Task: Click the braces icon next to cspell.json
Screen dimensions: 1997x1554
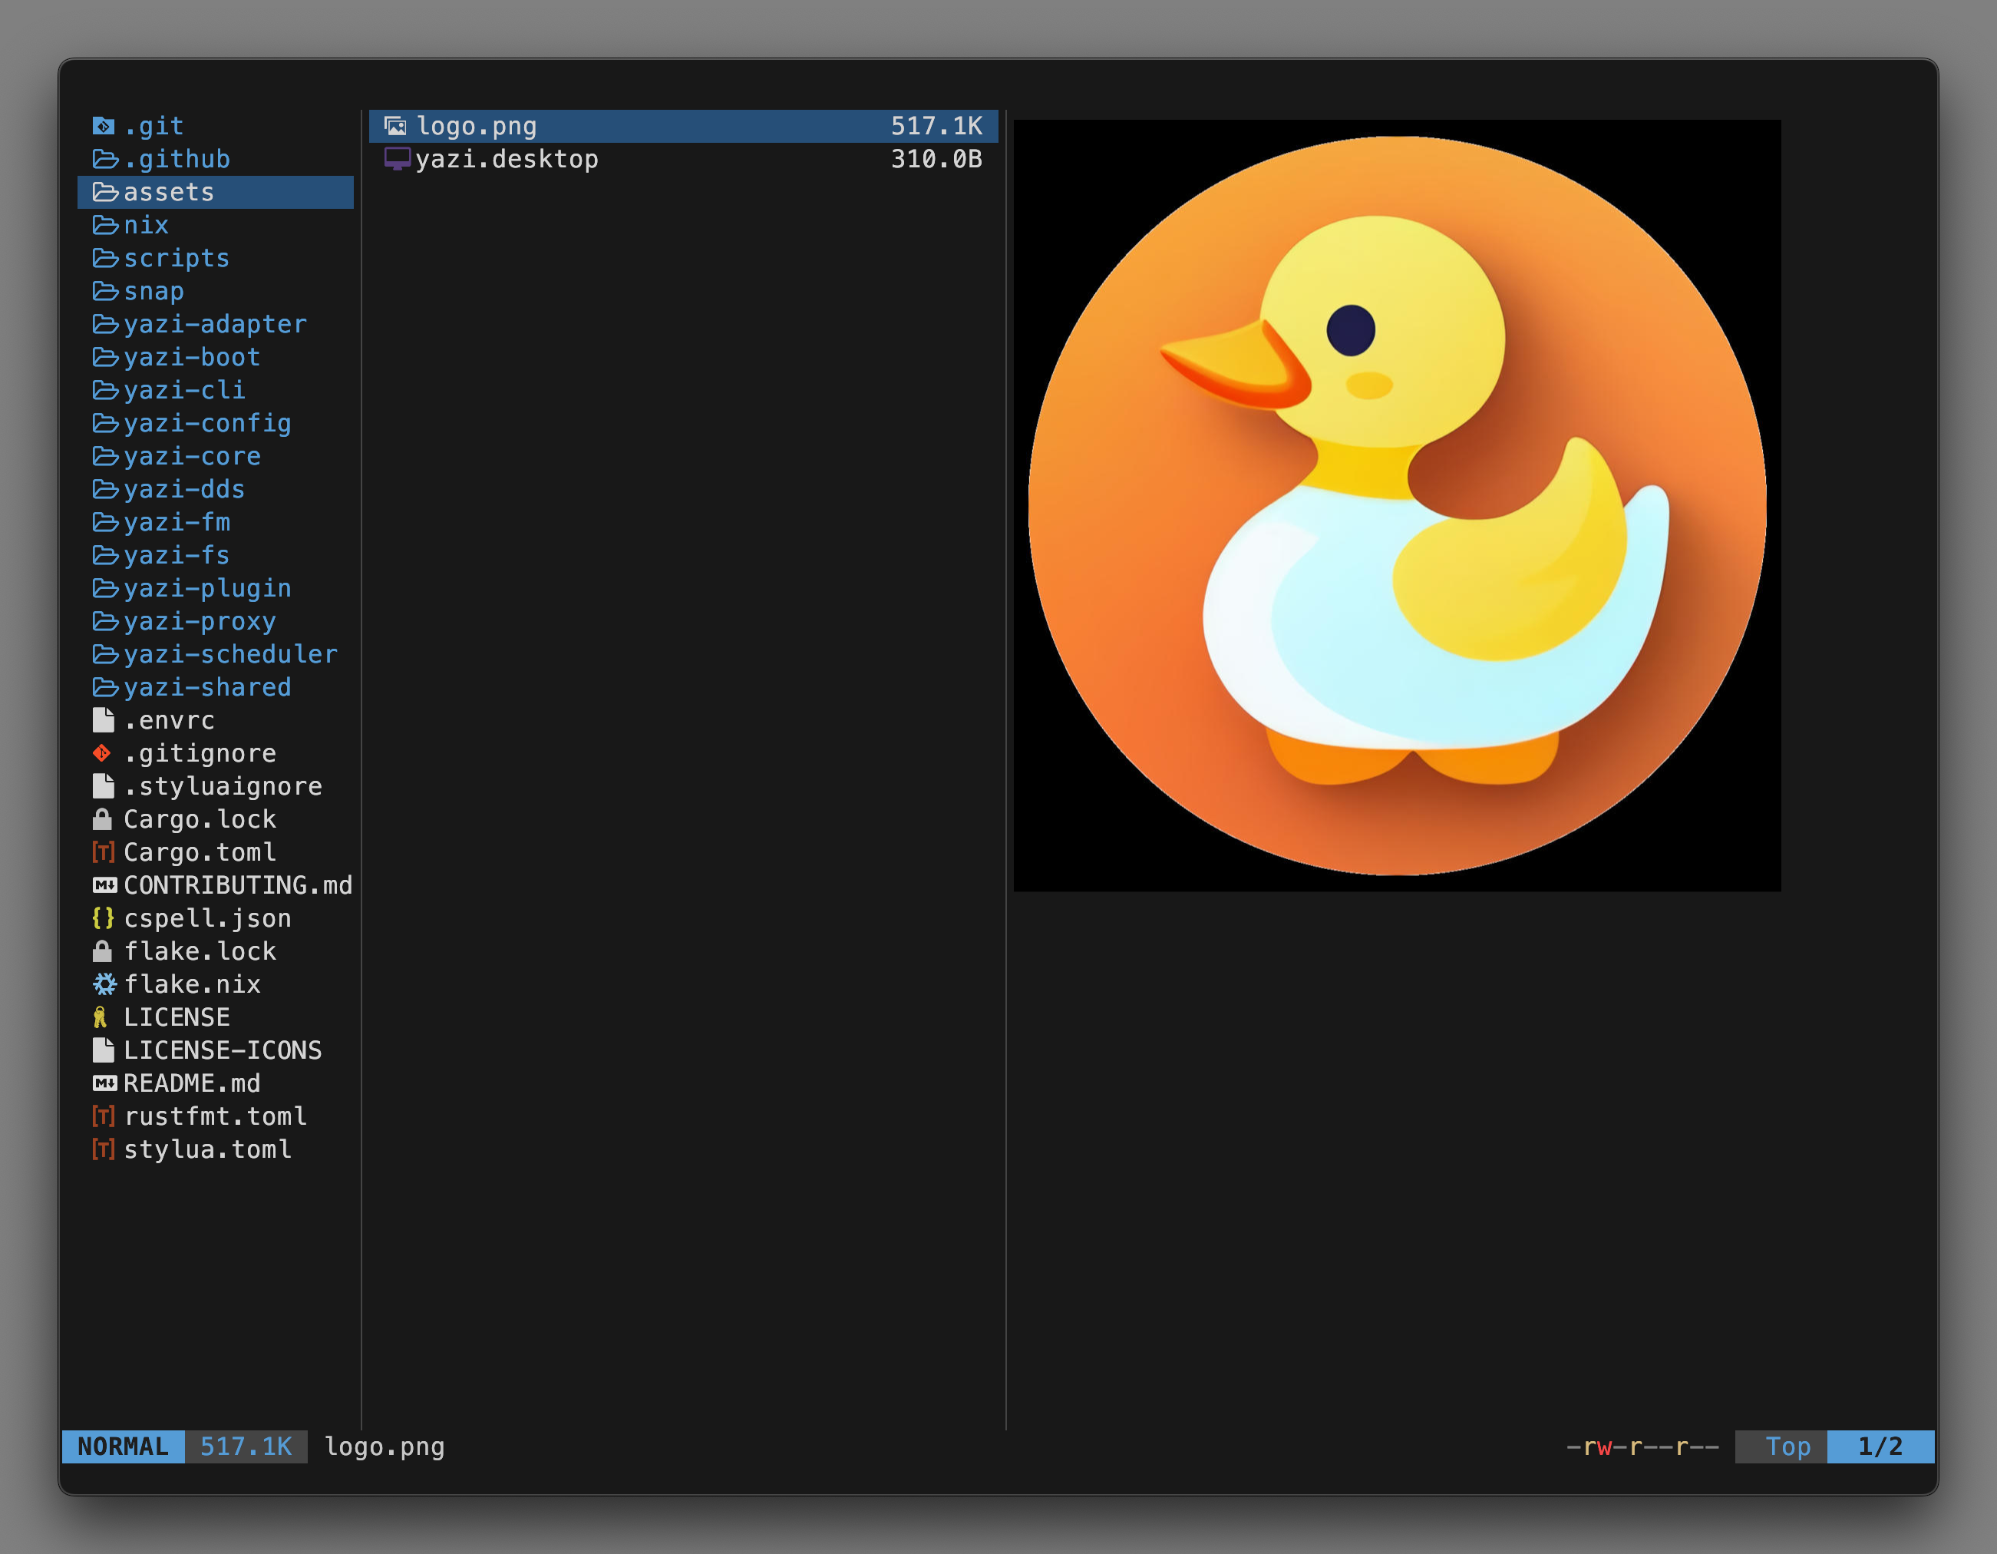Action: pyautogui.click(x=104, y=918)
